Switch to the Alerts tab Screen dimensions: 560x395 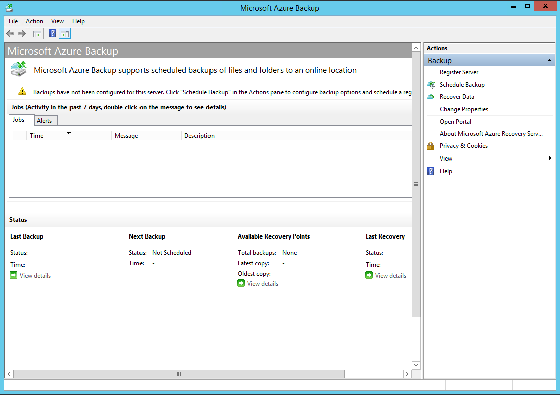pos(45,121)
